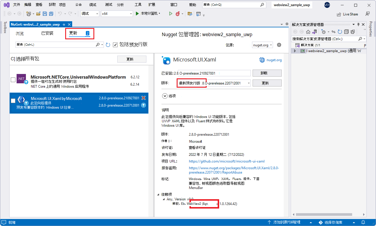Check the Microsoft.NETCore.UniversalWindowsPlatform checkbox
The height and width of the screenshot is (226, 376).
[13, 80]
